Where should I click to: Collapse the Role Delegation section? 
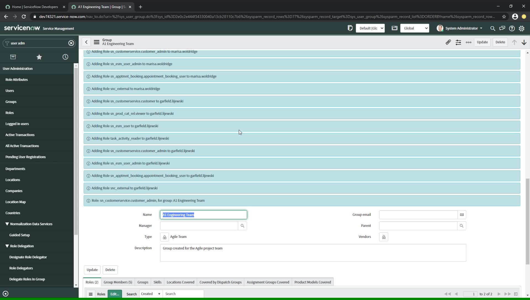tap(7, 246)
